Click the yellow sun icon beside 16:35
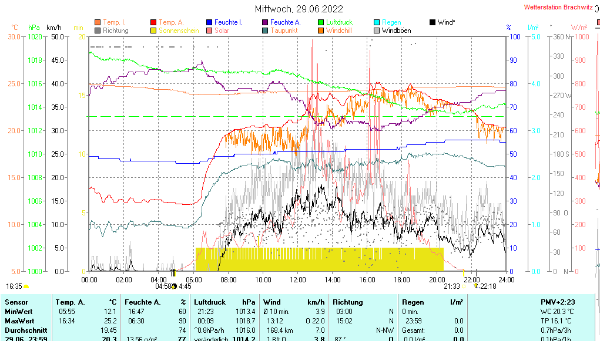600x341 pixels. [x=26, y=286]
